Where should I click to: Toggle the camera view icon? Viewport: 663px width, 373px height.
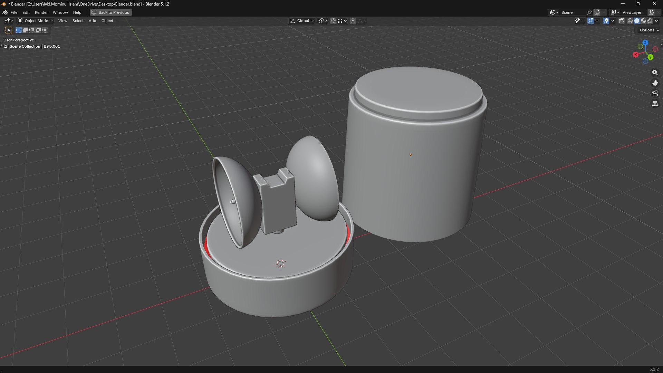coord(655,93)
